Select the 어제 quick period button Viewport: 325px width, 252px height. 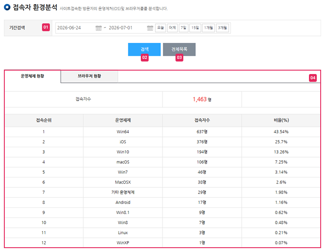(x=172, y=28)
